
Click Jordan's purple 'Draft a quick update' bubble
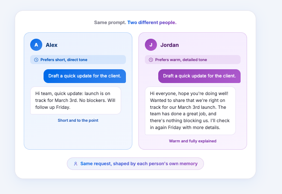click(x=200, y=76)
